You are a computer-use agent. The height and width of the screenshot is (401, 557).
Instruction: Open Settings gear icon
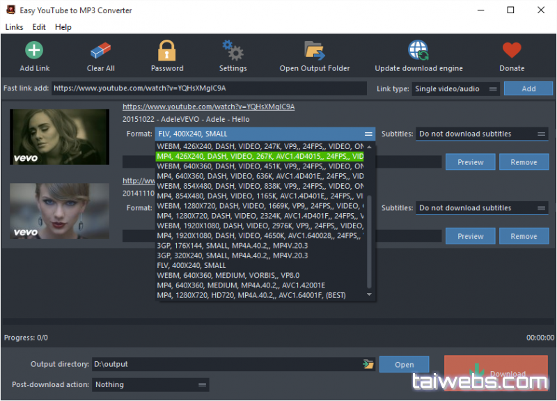point(233,51)
